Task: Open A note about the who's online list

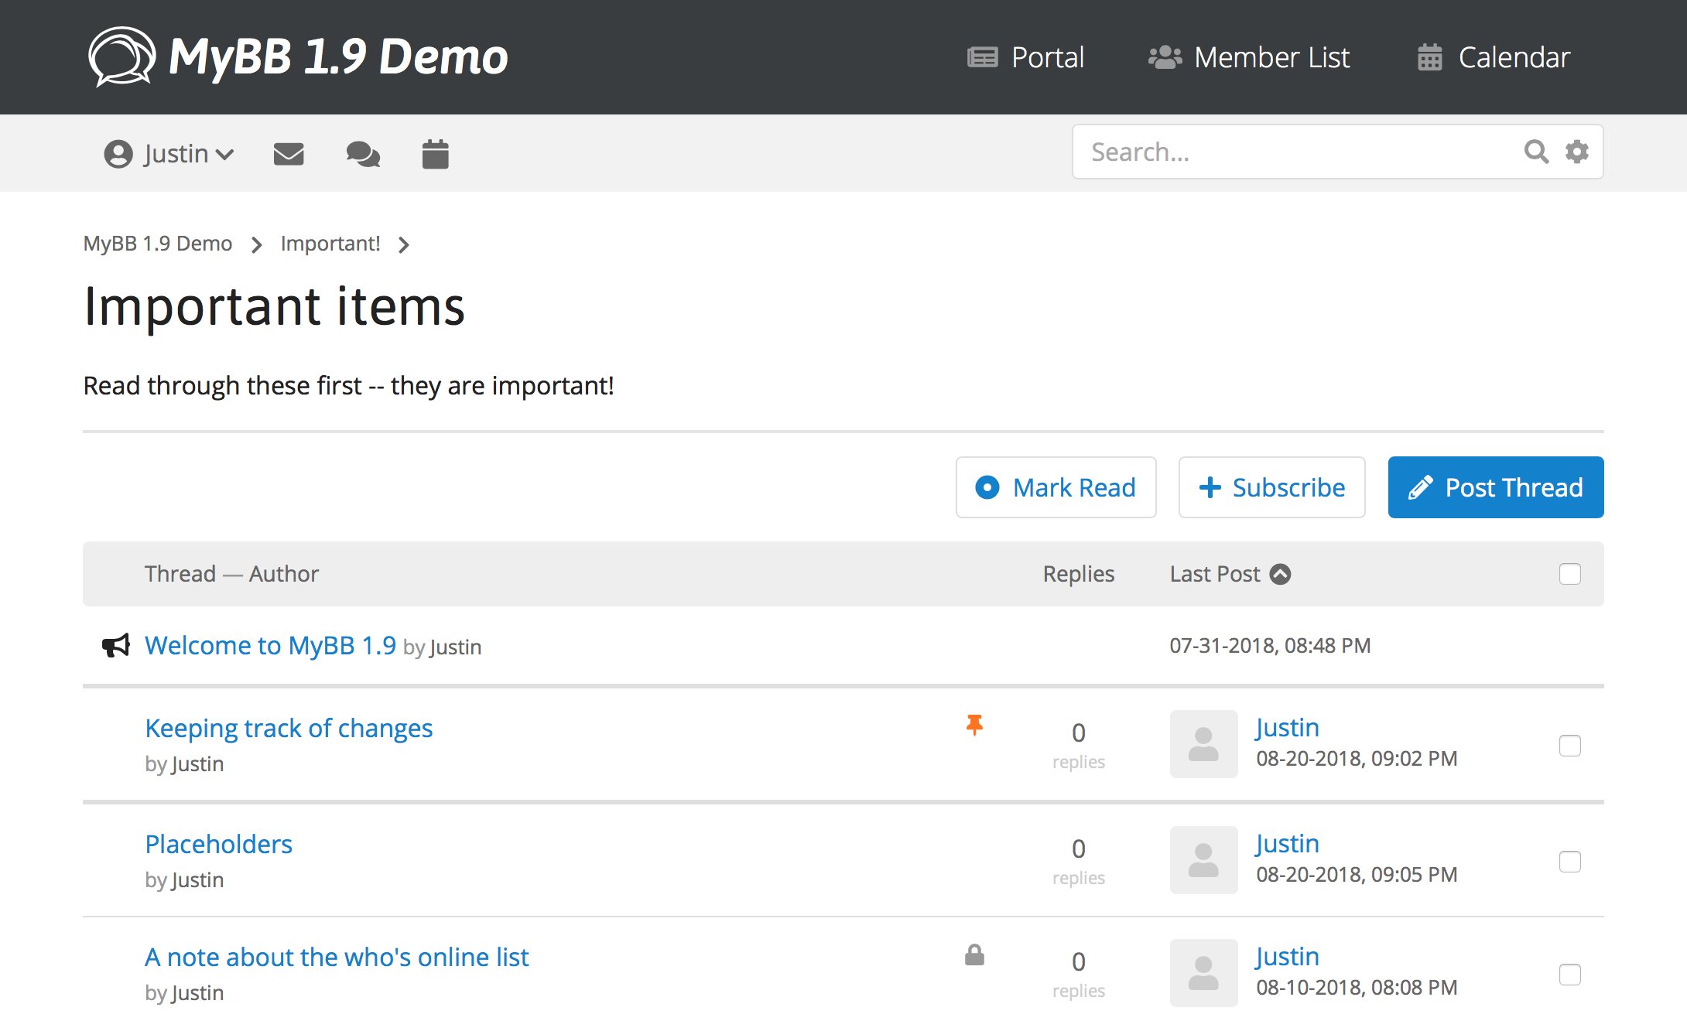Action: 337,957
